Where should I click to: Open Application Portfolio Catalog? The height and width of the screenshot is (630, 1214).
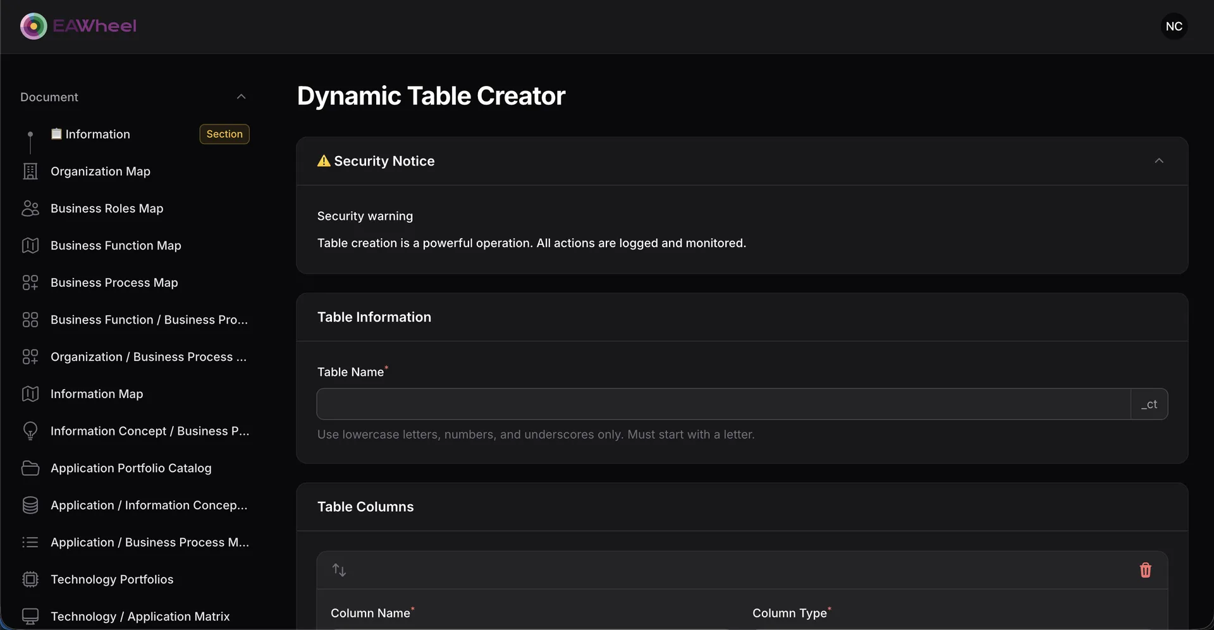pyautogui.click(x=131, y=468)
